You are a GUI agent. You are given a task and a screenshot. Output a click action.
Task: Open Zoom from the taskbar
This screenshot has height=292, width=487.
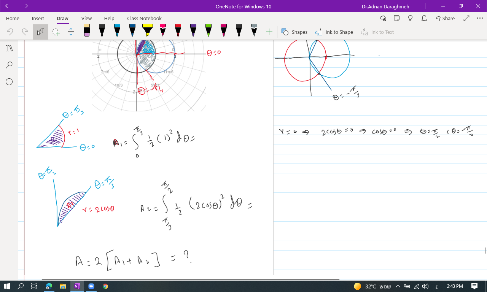pyautogui.click(x=91, y=286)
